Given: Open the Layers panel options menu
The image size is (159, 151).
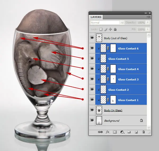Looking at the screenshot, I should point(149,17).
